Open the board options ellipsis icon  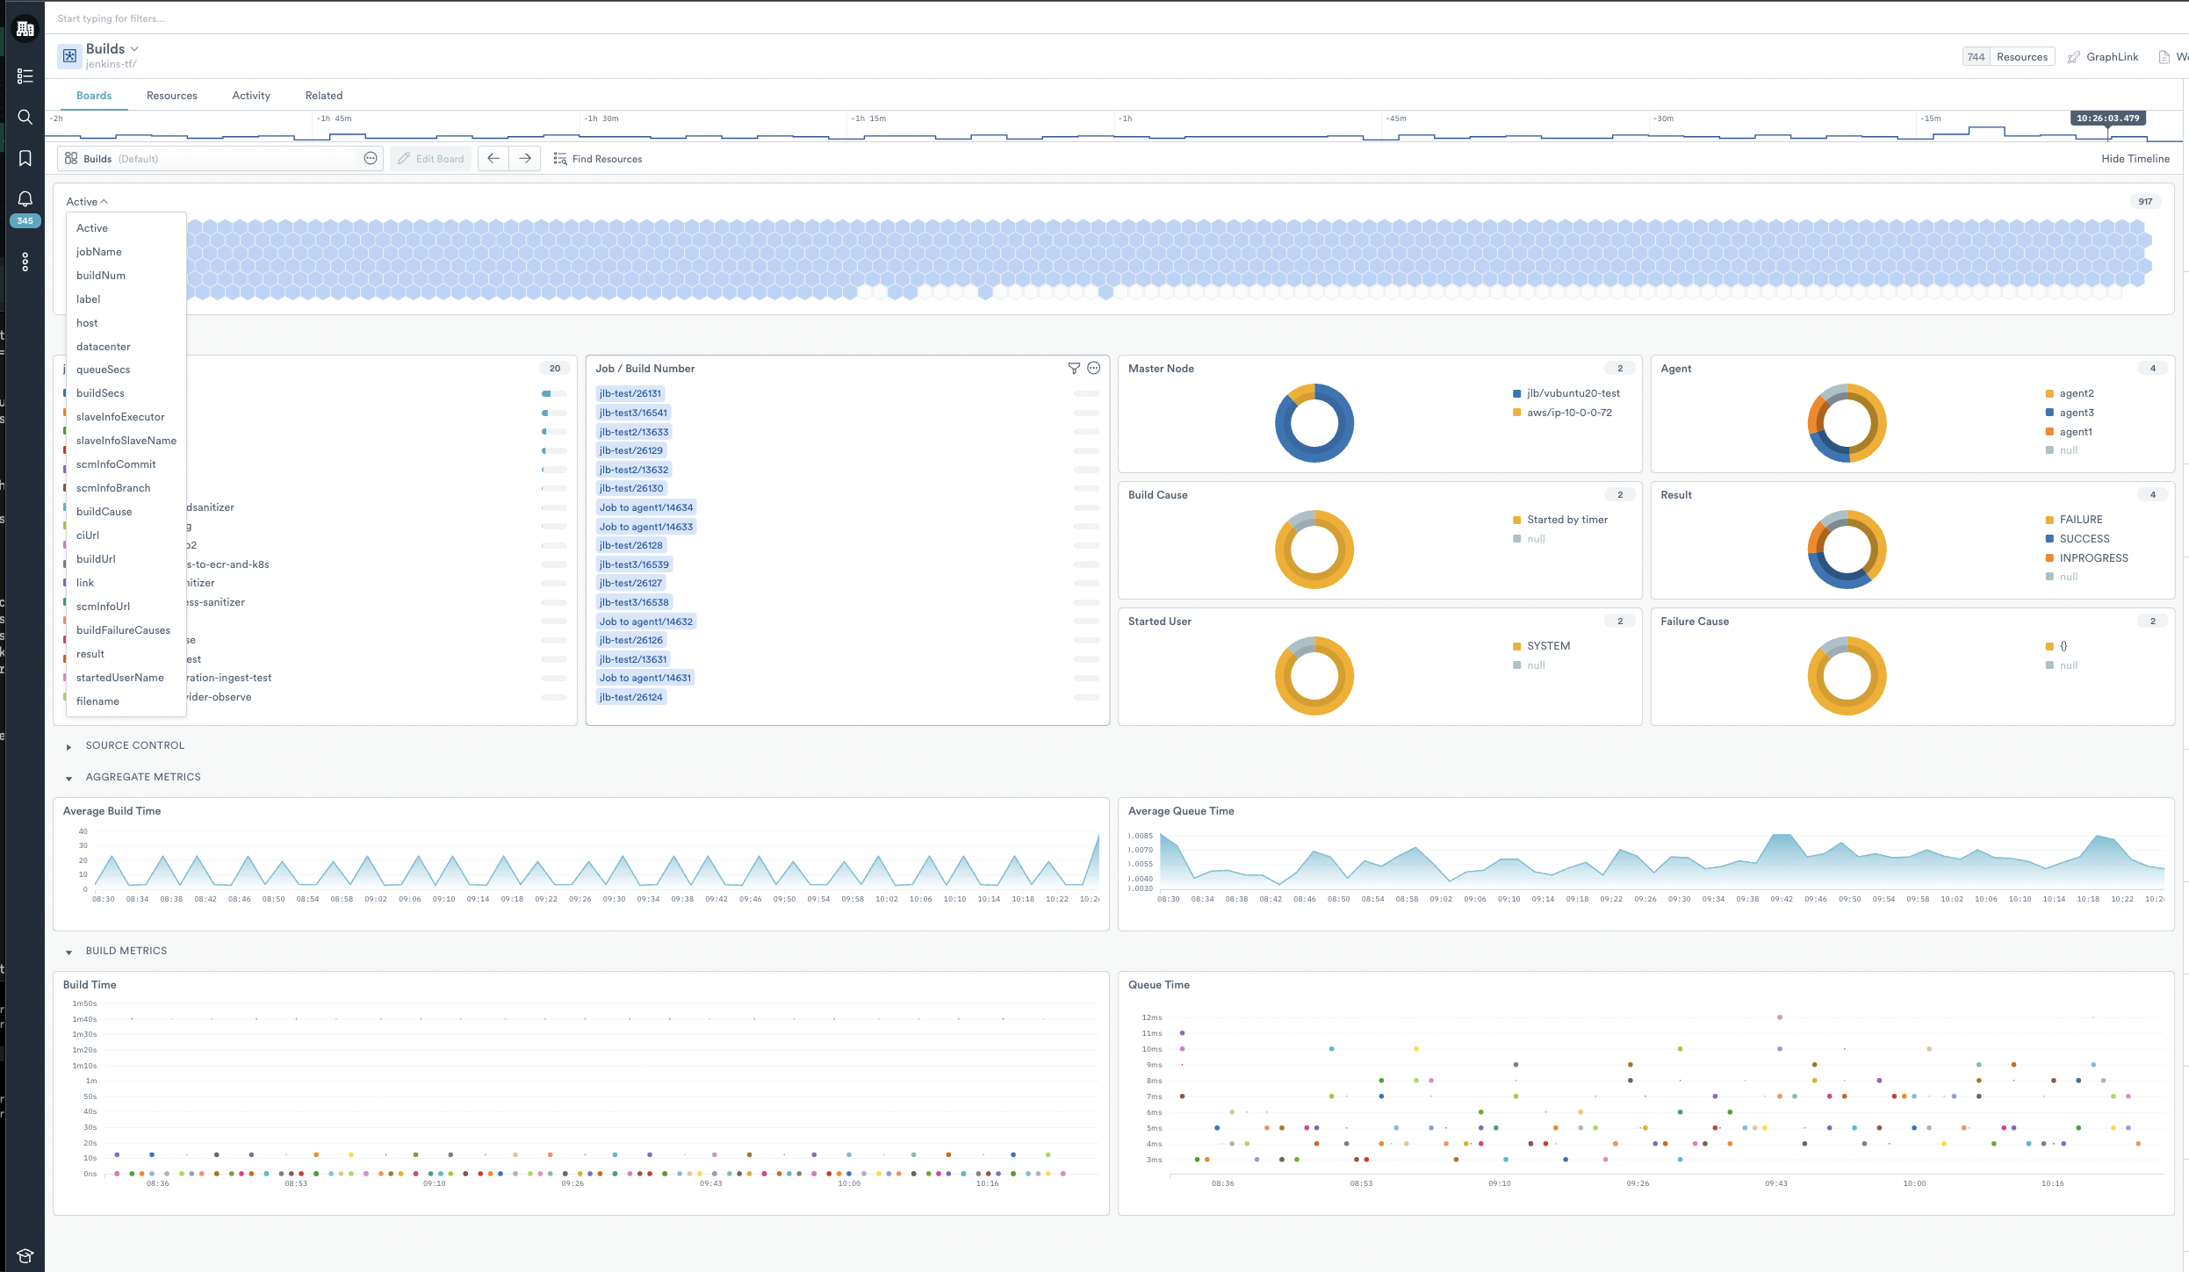pyautogui.click(x=371, y=158)
